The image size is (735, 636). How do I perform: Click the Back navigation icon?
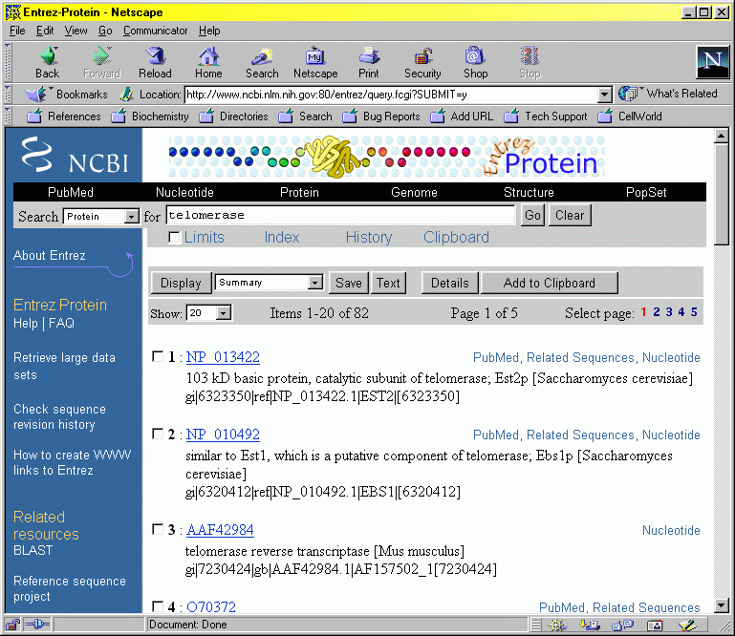point(48,56)
